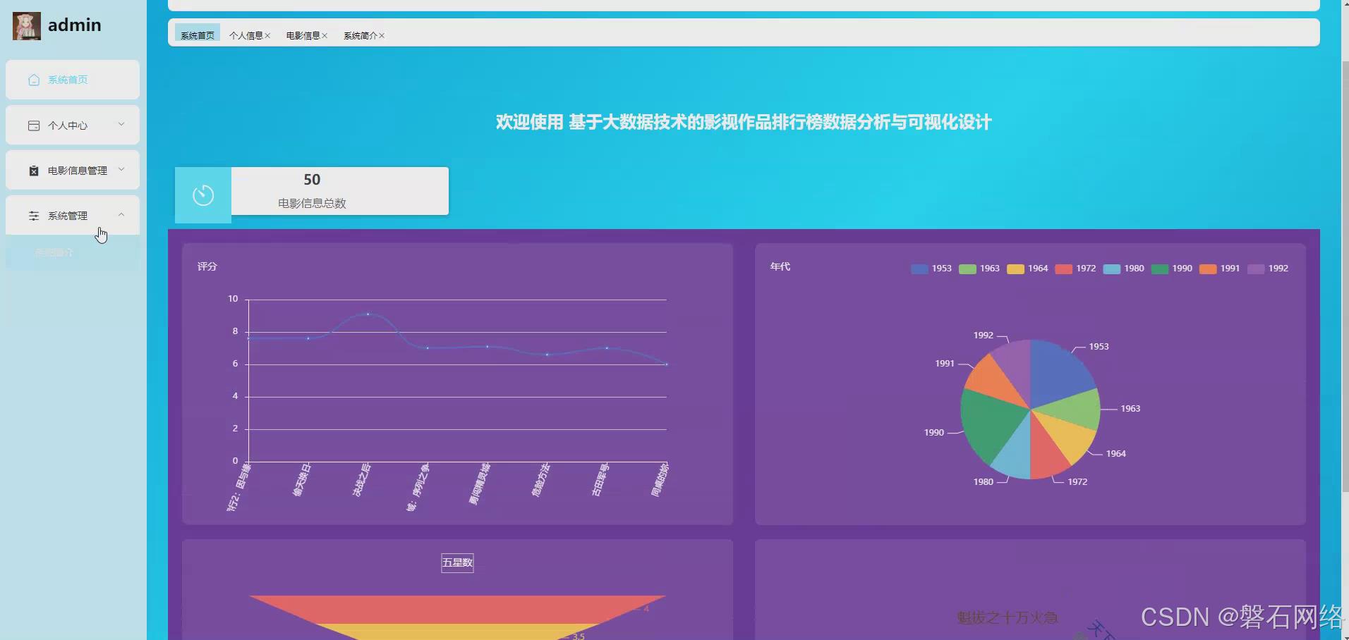Click the admin avatar image
This screenshot has width=1349, height=640.
[26, 25]
